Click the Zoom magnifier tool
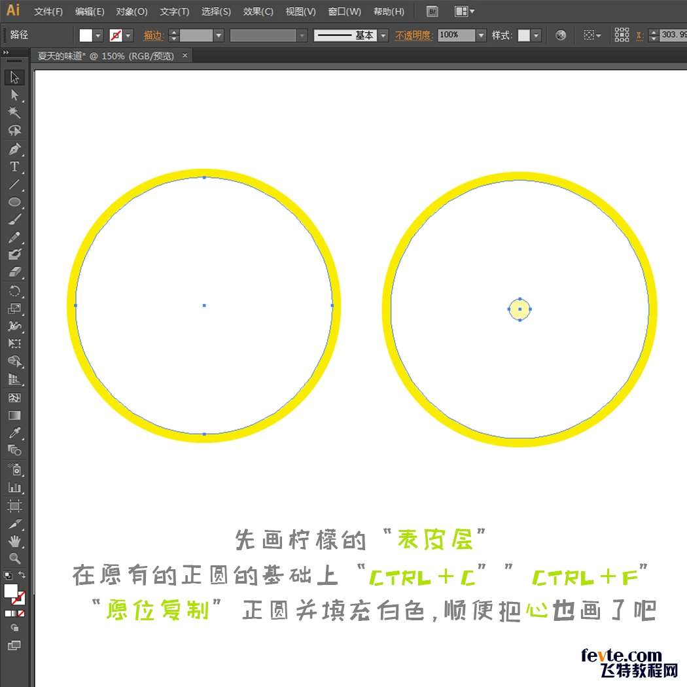 (14, 559)
